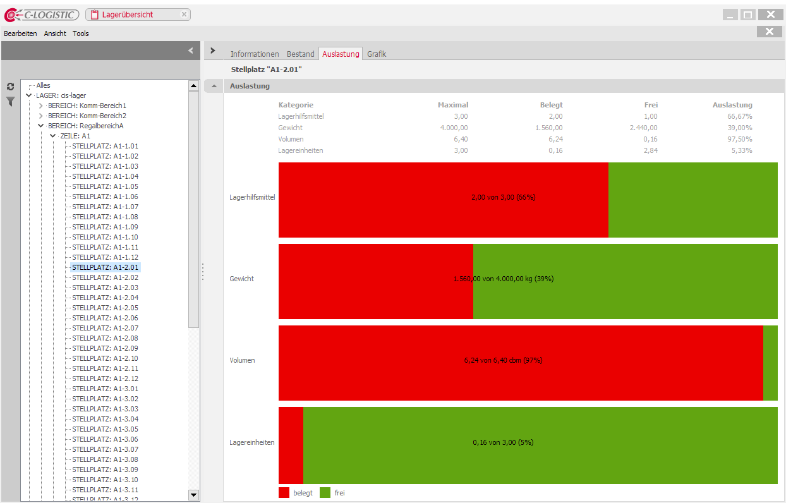
Task: Collapse the LAGER: cis-lager node
Action: [x=29, y=95]
